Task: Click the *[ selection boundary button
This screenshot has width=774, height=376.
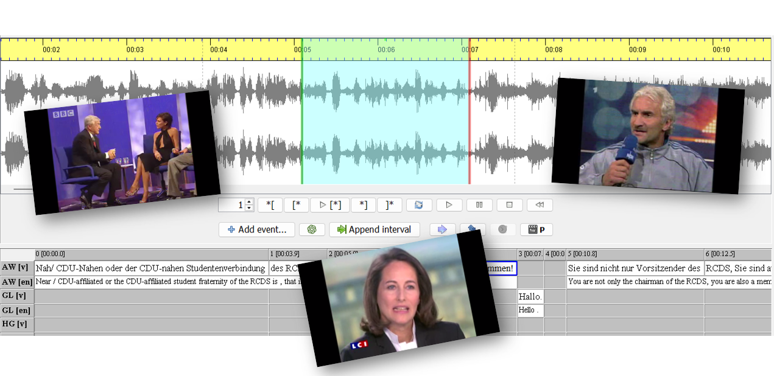Action: pyautogui.click(x=270, y=205)
